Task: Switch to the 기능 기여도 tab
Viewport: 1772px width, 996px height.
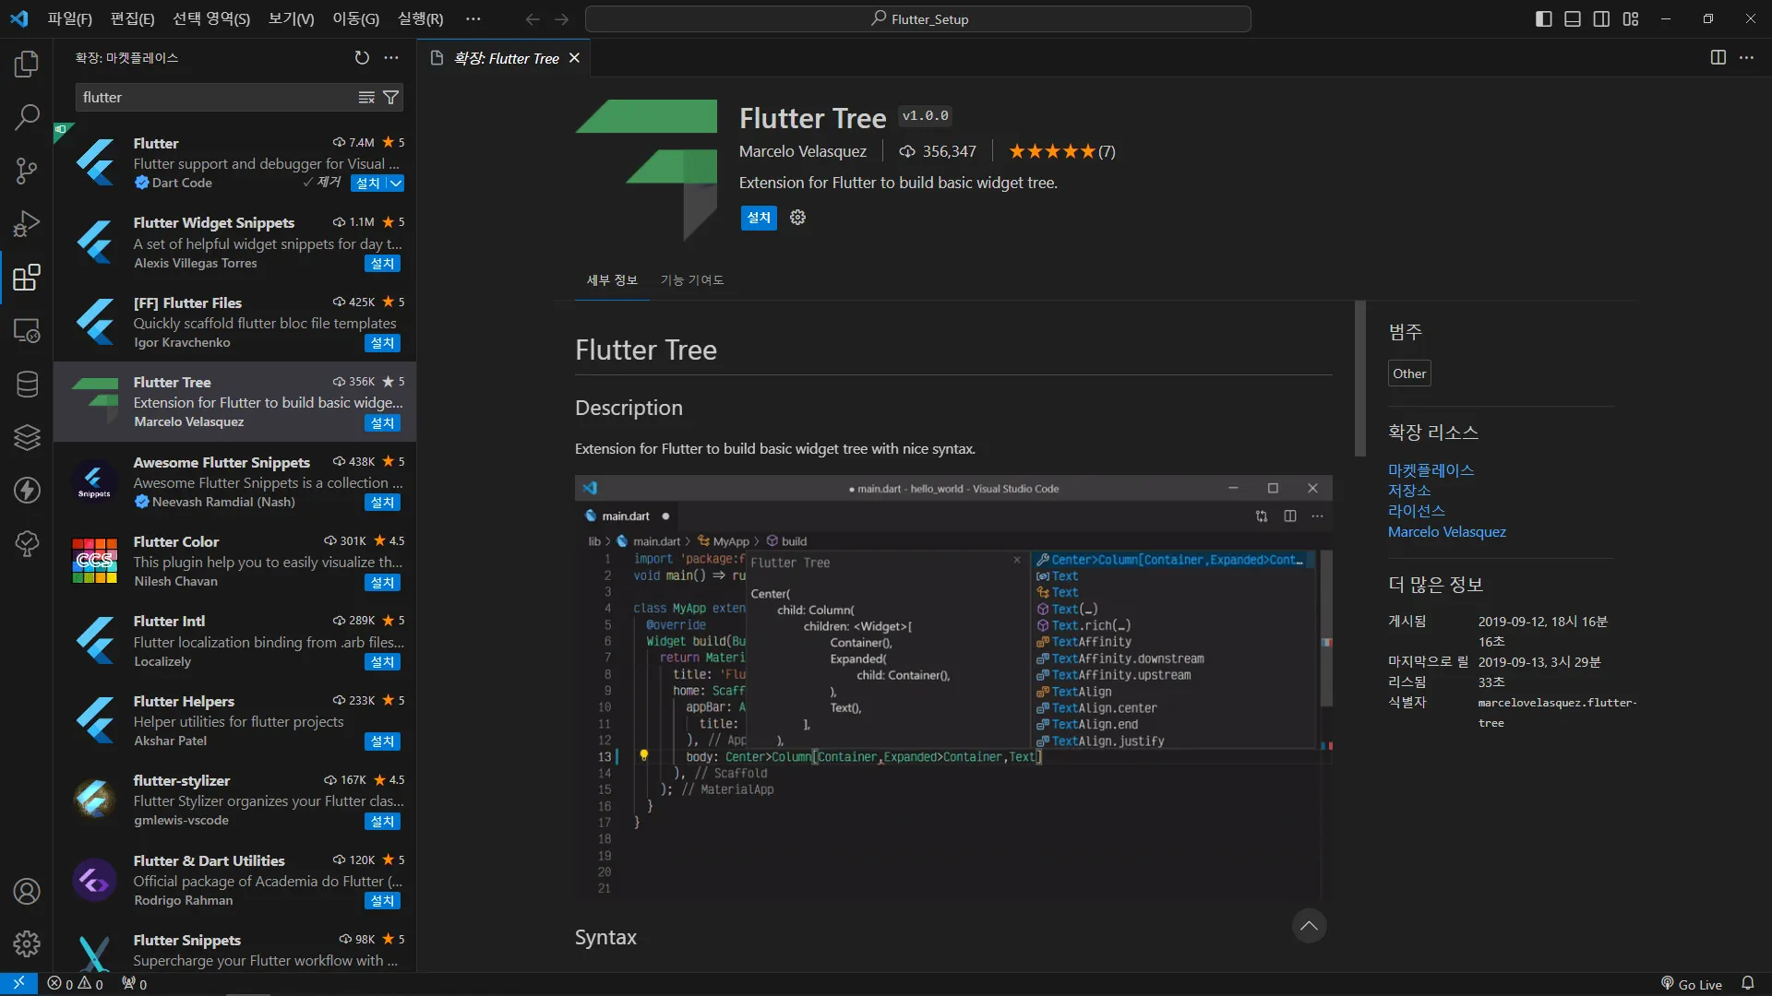Action: (691, 280)
